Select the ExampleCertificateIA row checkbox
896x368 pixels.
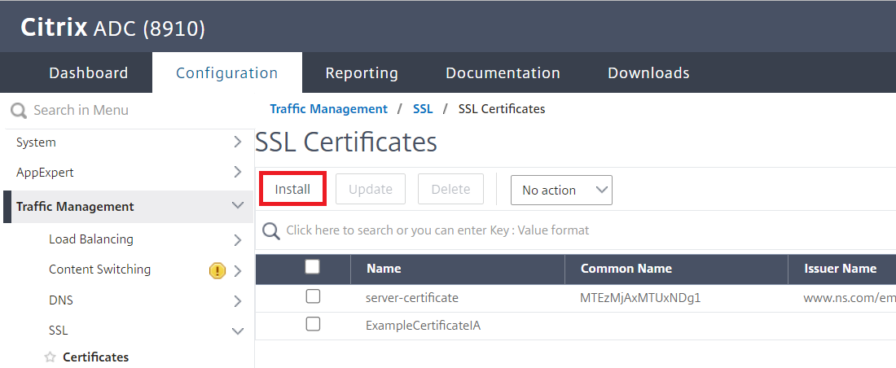click(x=313, y=325)
